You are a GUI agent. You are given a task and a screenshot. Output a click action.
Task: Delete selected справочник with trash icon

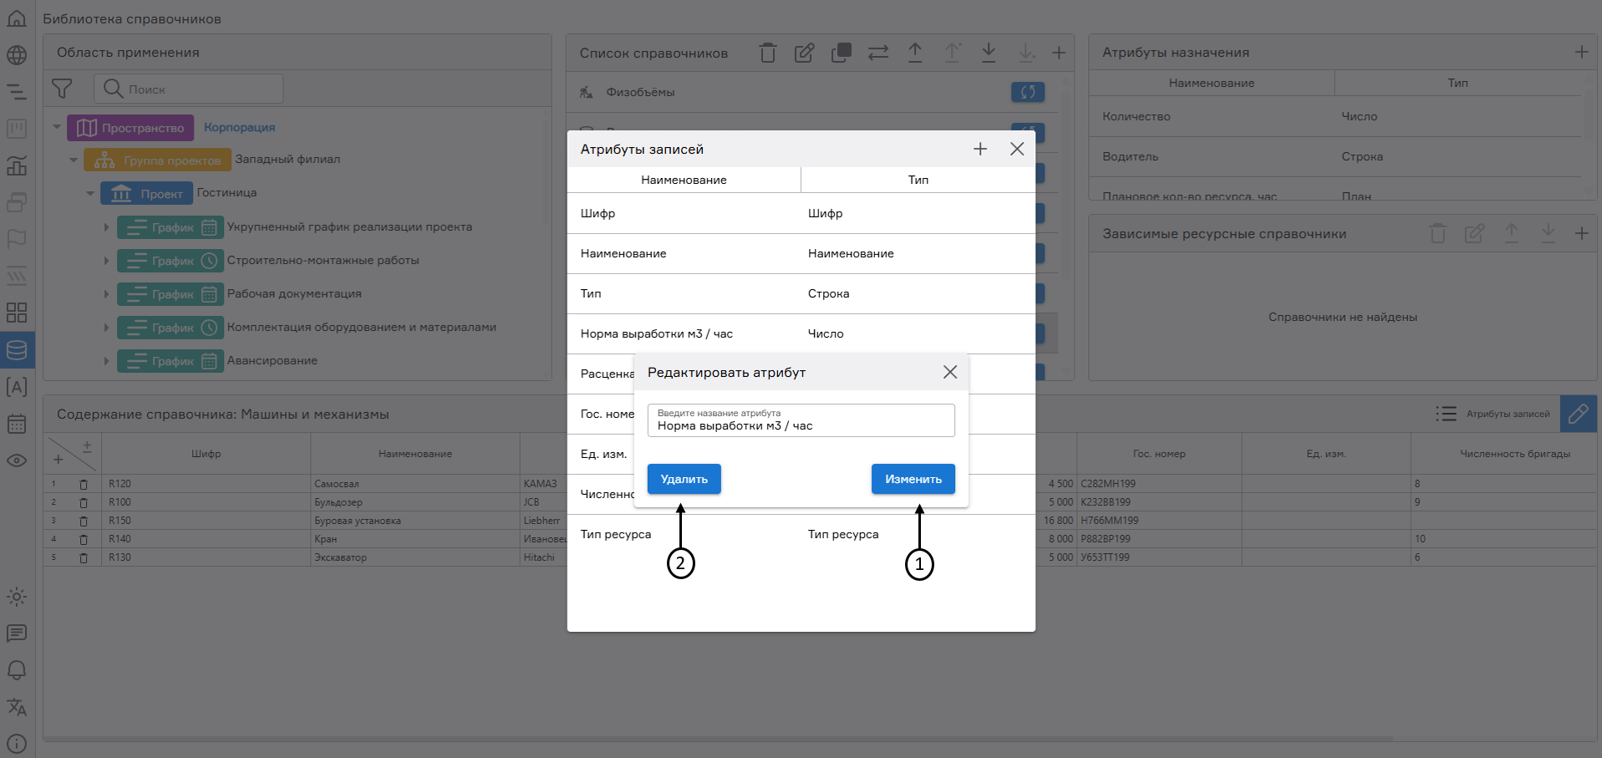tap(767, 53)
